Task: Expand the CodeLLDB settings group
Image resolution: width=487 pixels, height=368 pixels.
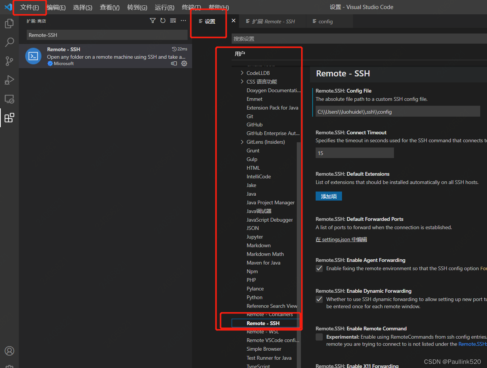Action: tap(242, 73)
